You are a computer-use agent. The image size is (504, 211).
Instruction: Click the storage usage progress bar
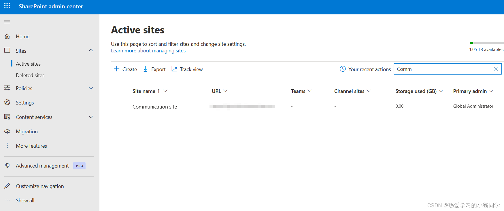pos(487,43)
